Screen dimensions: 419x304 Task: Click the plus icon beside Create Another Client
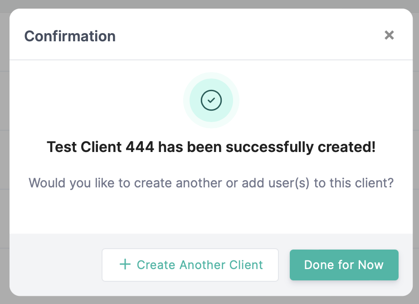click(x=125, y=265)
